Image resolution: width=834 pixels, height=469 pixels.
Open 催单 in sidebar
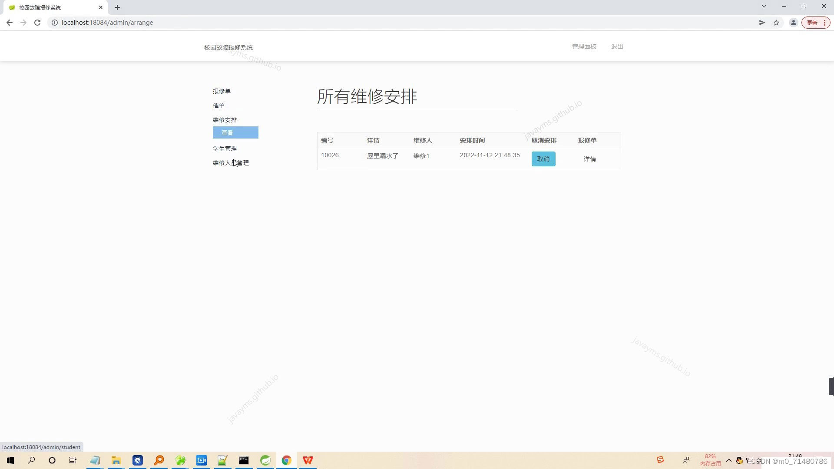218,106
